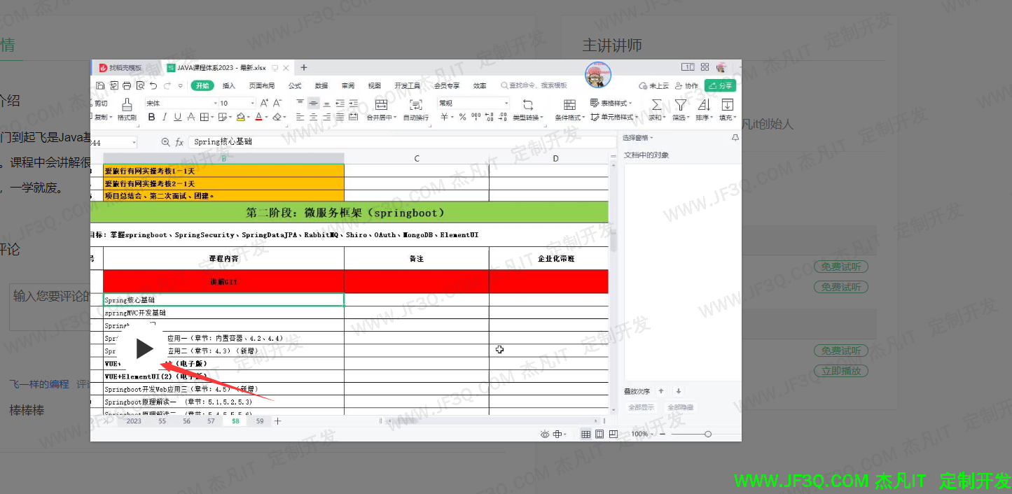Click the green 分享 (Share) button
This screenshot has height=494, width=1012.
point(720,86)
